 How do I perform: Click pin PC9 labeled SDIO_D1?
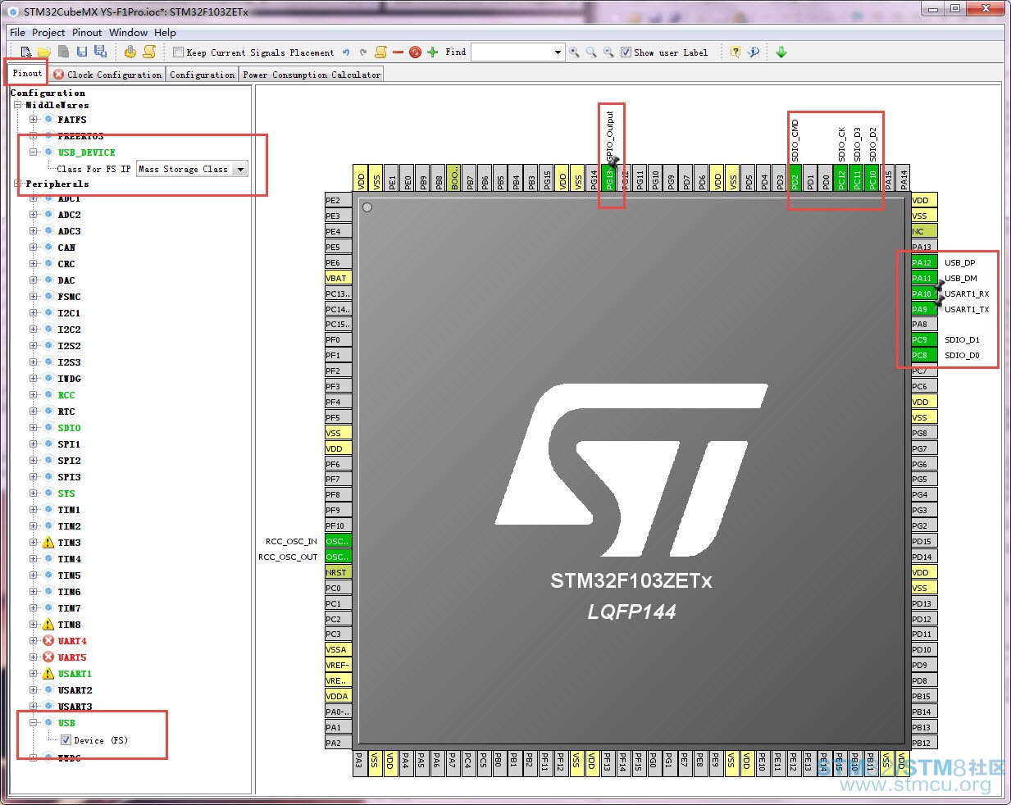tap(924, 339)
